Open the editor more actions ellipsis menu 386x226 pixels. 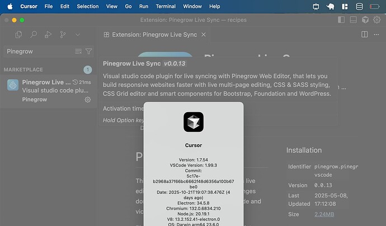pyautogui.click(x=376, y=35)
